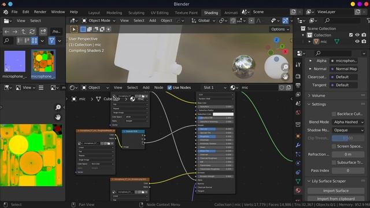Open the Object properties tab
This screenshot has height=208, width=370.
[298, 136]
